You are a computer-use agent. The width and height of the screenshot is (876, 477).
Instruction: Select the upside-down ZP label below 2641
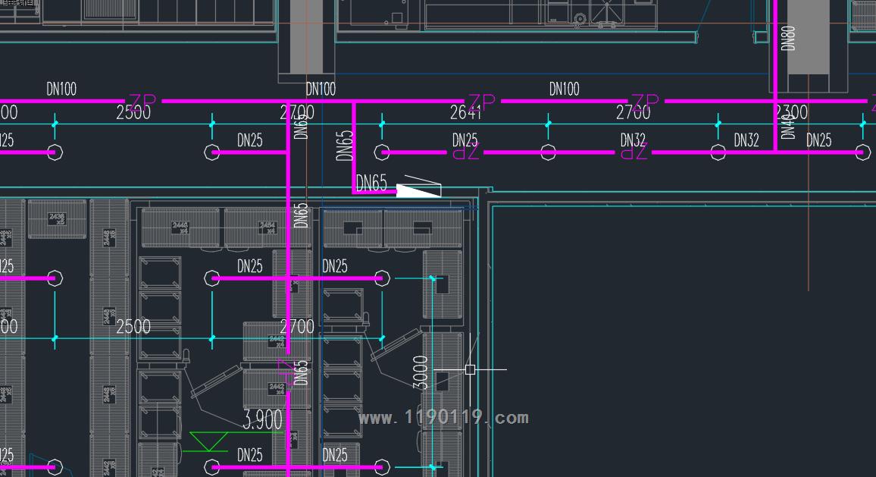[466, 152]
